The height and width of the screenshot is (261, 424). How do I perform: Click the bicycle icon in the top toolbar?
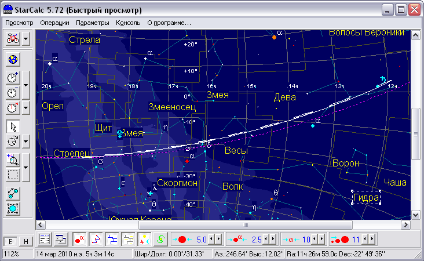13,39
